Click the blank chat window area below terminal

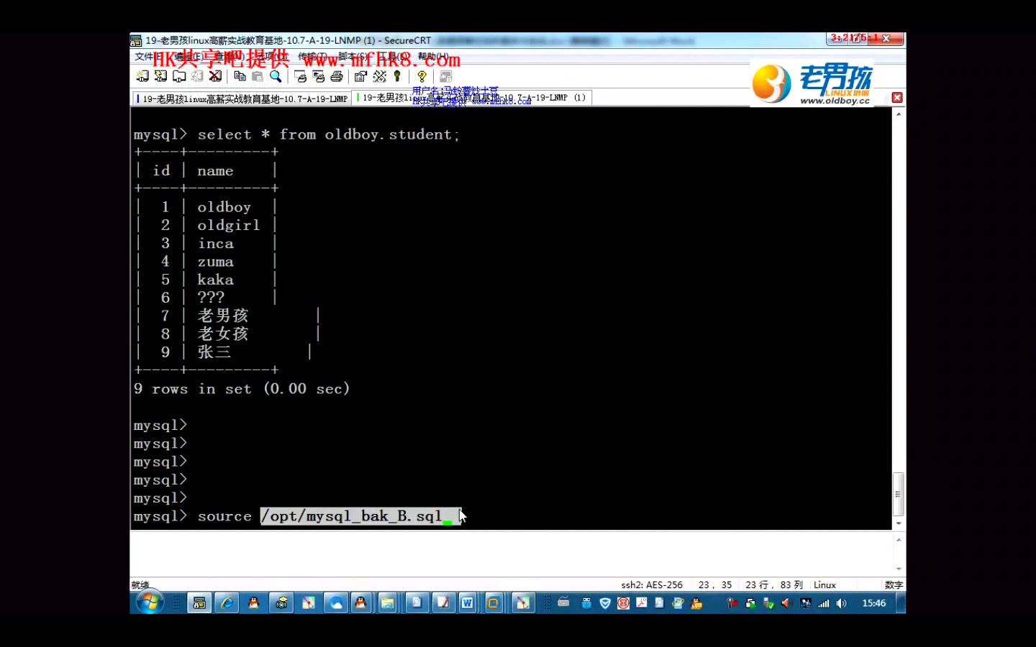(511, 554)
